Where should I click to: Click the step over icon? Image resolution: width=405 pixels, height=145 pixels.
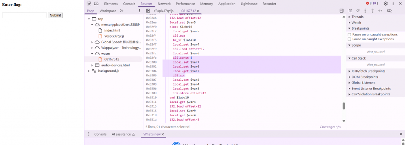358,11
